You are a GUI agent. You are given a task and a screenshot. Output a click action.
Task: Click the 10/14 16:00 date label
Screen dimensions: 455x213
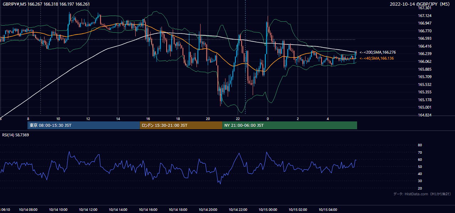[x=148, y=210]
